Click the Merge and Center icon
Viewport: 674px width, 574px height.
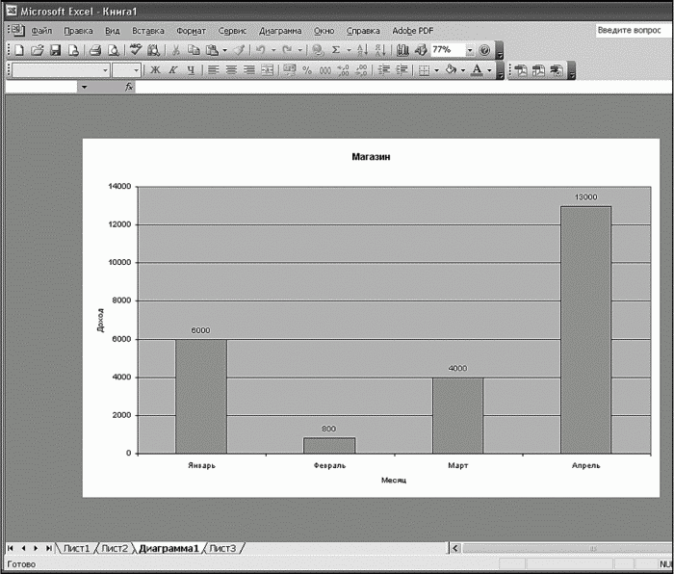268,70
